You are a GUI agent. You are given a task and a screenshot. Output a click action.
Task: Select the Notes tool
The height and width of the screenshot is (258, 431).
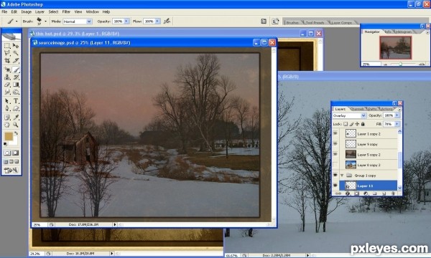tap(7, 118)
